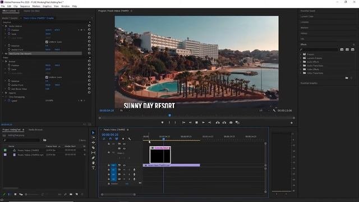Viewport: 359px width, 202px height.
Task: Expand the Lumetri Presets folder
Action: click(301, 58)
